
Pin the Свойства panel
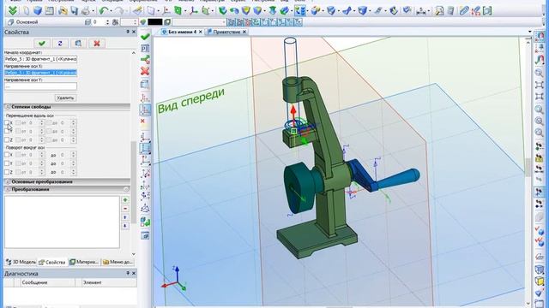pos(128,32)
